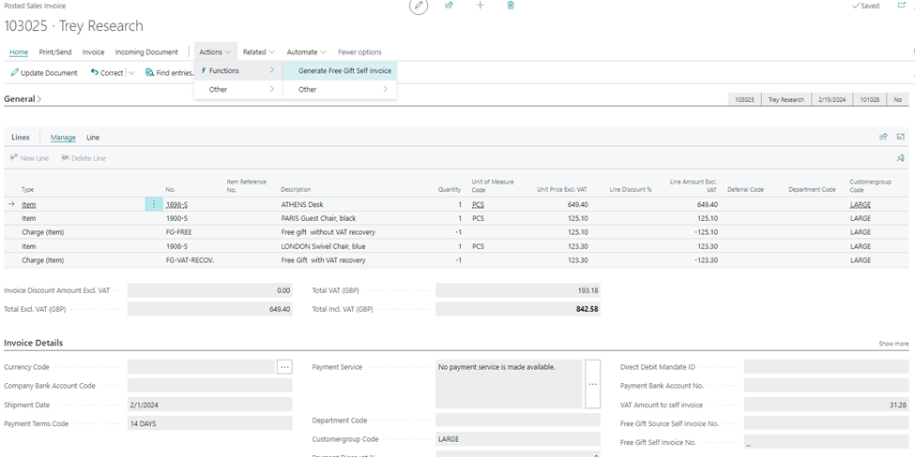
Task: Click the ellipsis next to Currency Code
Action: [x=284, y=367]
